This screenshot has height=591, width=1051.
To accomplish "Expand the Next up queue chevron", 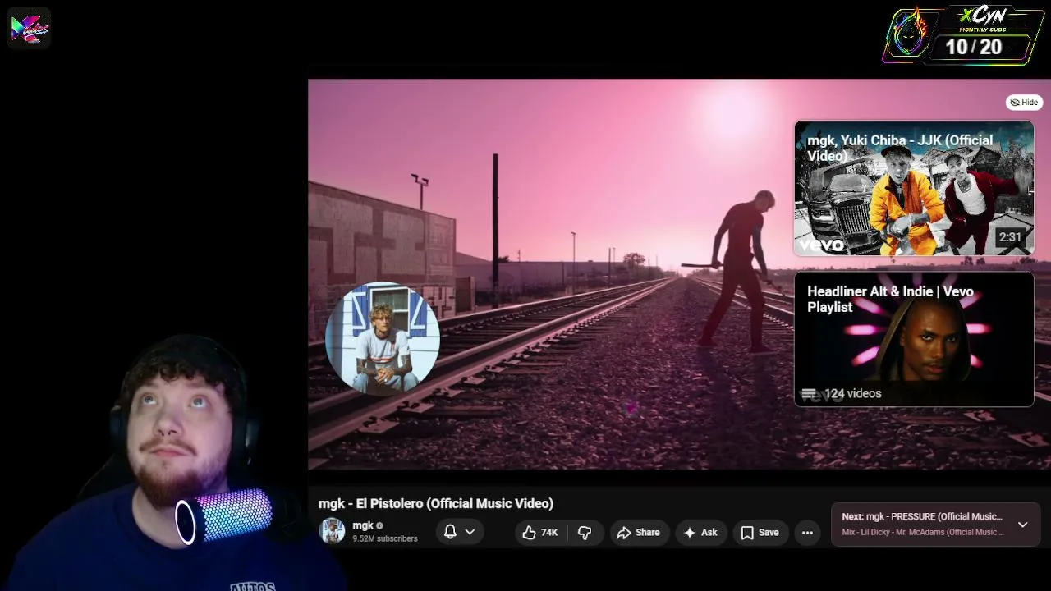I will [x=1023, y=524].
